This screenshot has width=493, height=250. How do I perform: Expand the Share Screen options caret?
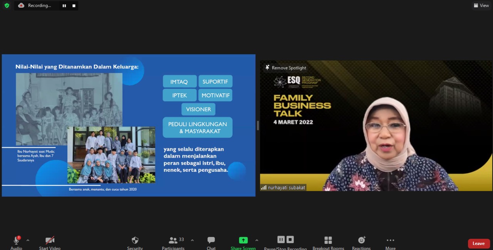(257, 240)
